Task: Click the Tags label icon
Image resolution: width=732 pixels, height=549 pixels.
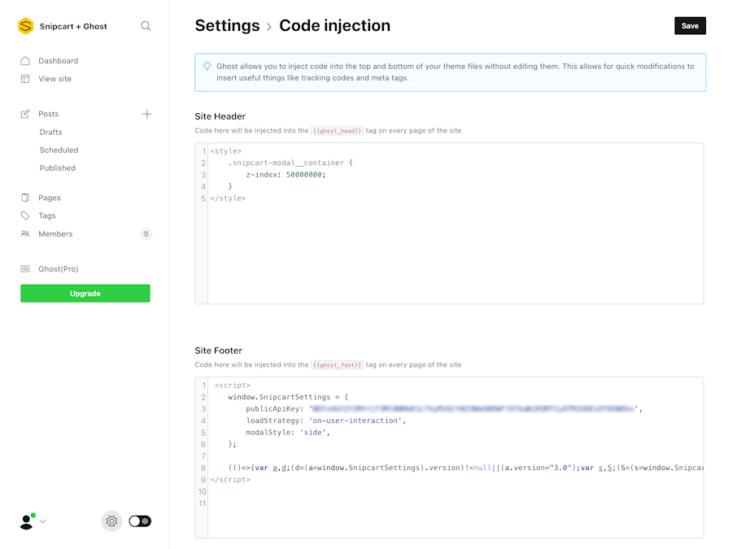Action: point(25,216)
